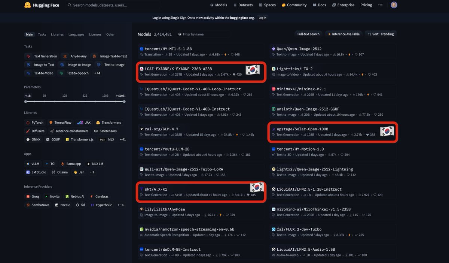This screenshot has height=263, width=449.
Task: Select the PyTorch library filter
Action: (x=35, y=123)
